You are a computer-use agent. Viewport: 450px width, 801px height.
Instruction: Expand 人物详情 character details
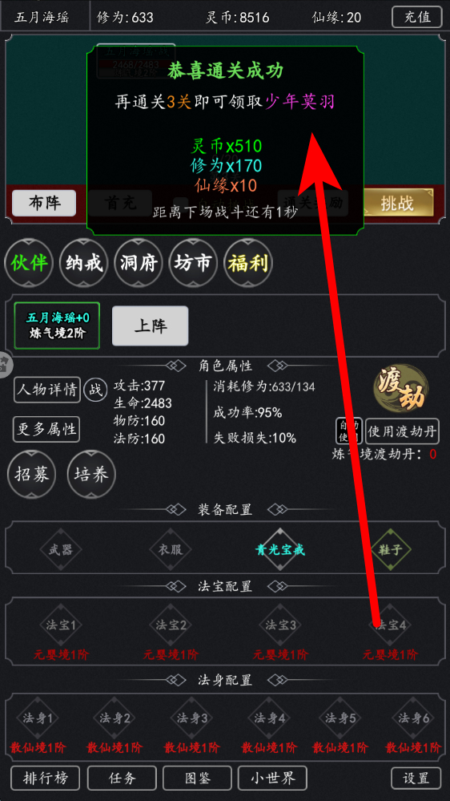click(47, 390)
